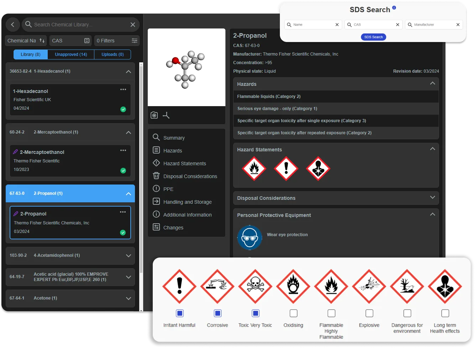The image size is (475, 348).
Task: Click the 2-Propanol molecule 3D thumbnail
Action: click(186, 67)
